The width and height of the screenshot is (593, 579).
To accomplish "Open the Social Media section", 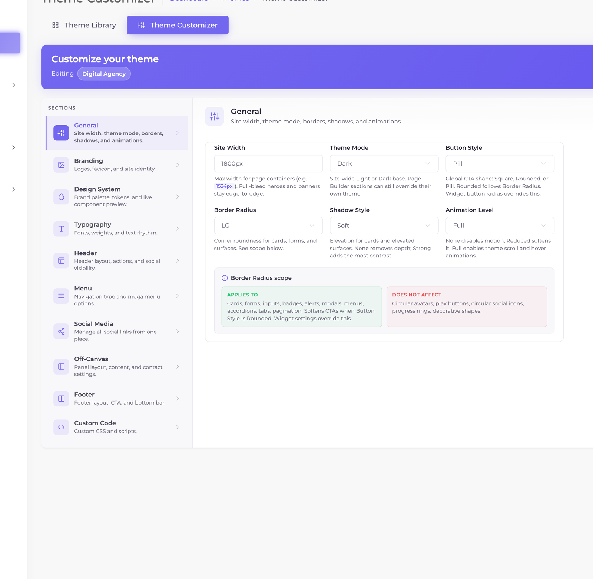I will click(x=117, y=331).
